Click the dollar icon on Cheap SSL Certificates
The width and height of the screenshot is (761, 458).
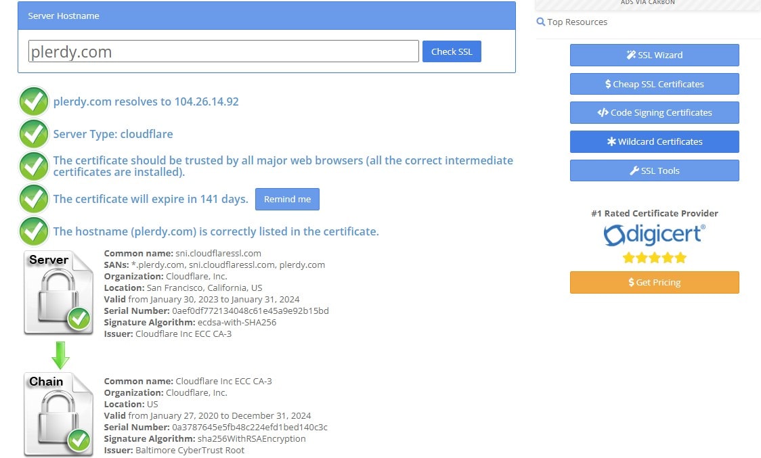(x=608, y=84)
